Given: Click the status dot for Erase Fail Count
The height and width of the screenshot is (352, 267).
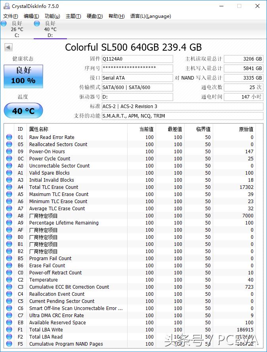Looking at the screenshot, I should pyautogui.click(x=9, y=265).
